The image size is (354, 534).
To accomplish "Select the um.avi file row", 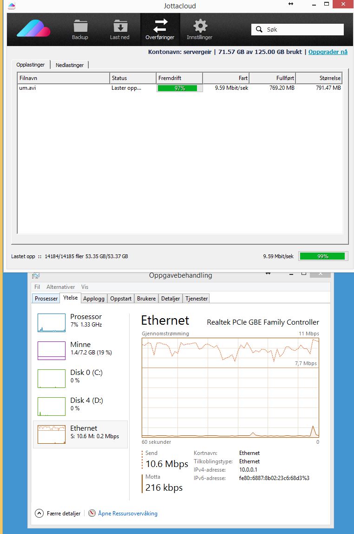I will [x=180, y=88].
